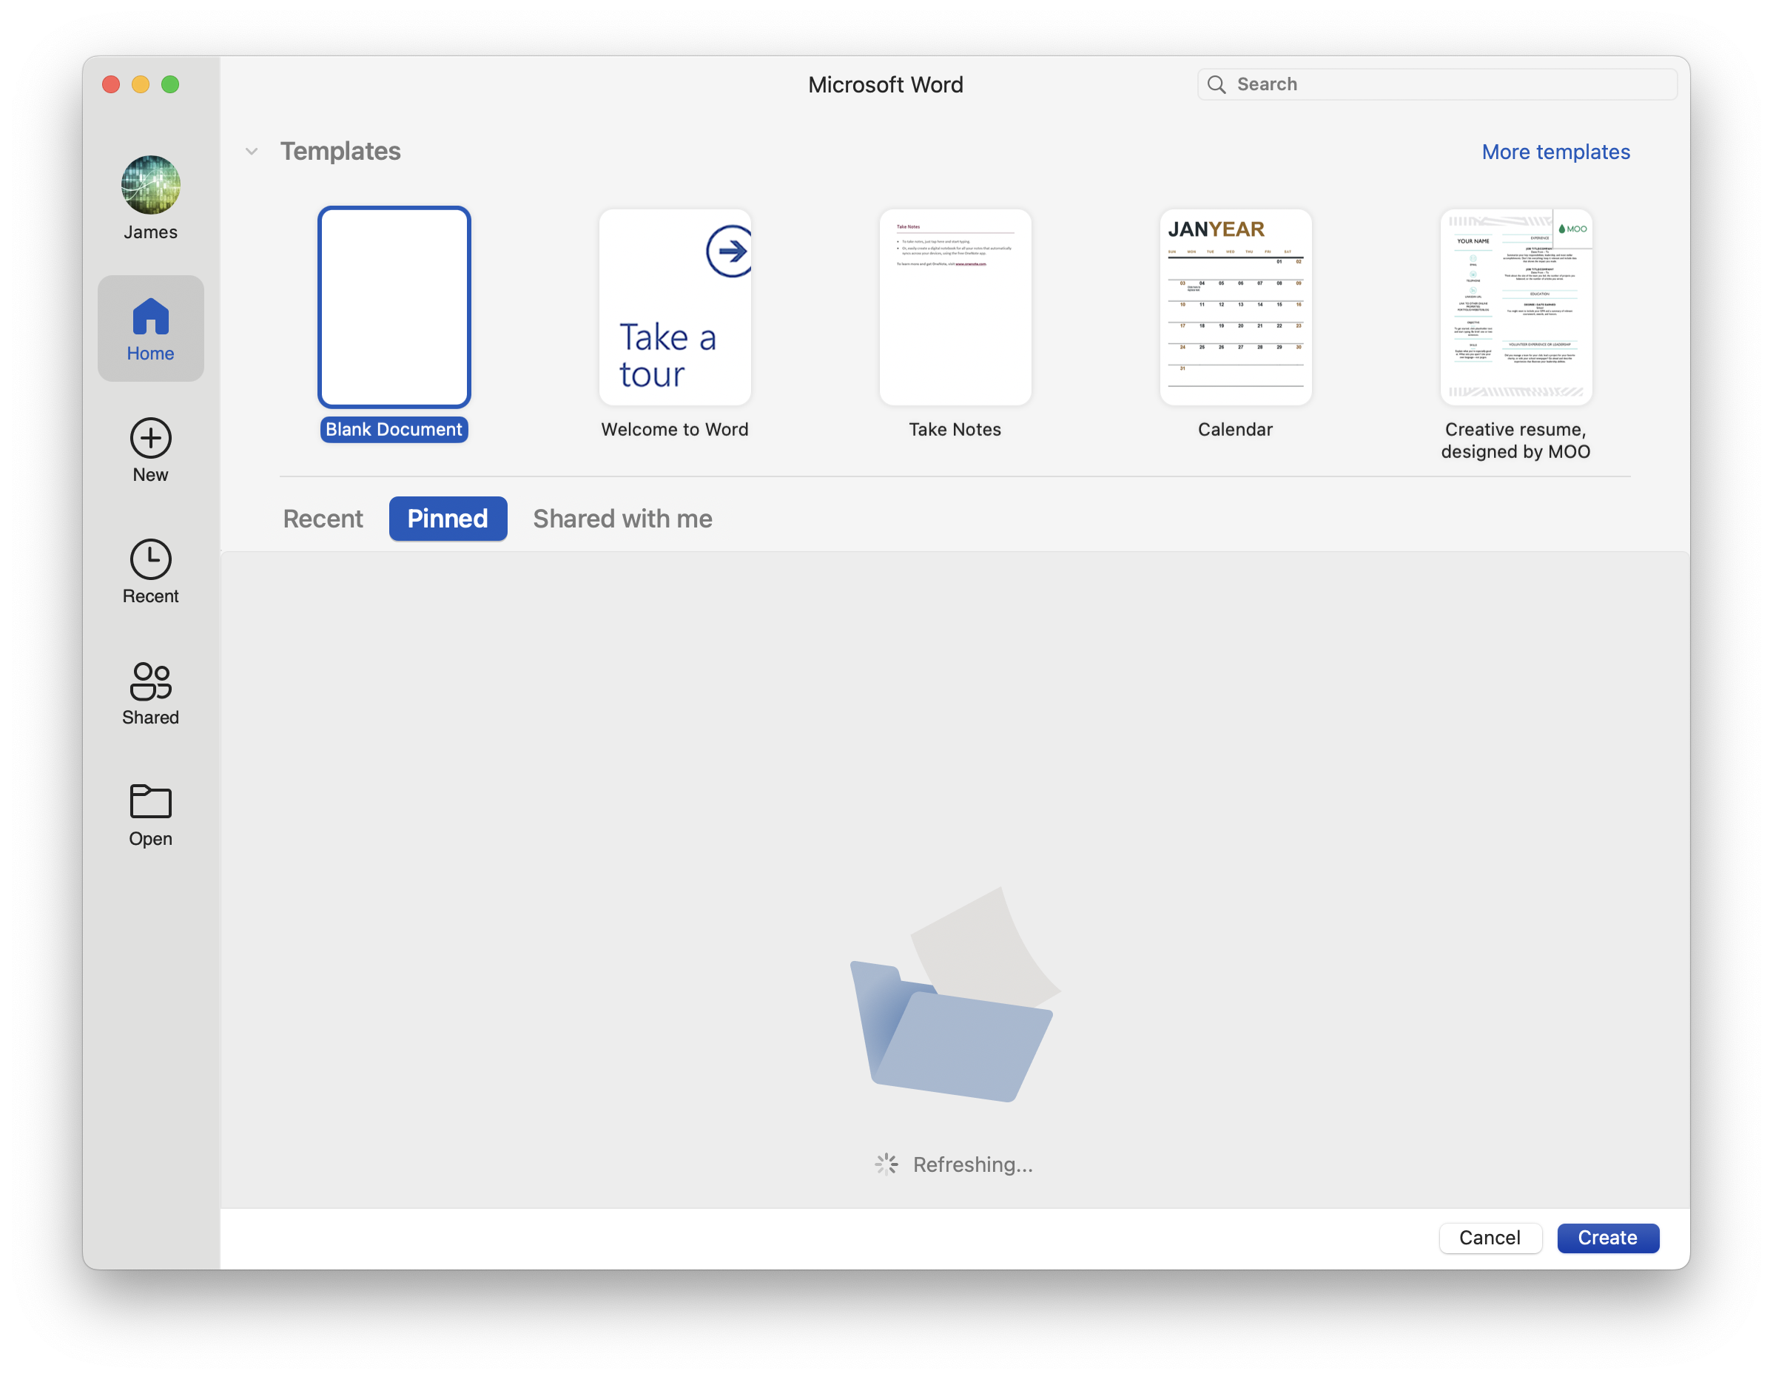Screen dimensions: 1773x1379
Task: Click the Create button
Action: (1607, 1238)
